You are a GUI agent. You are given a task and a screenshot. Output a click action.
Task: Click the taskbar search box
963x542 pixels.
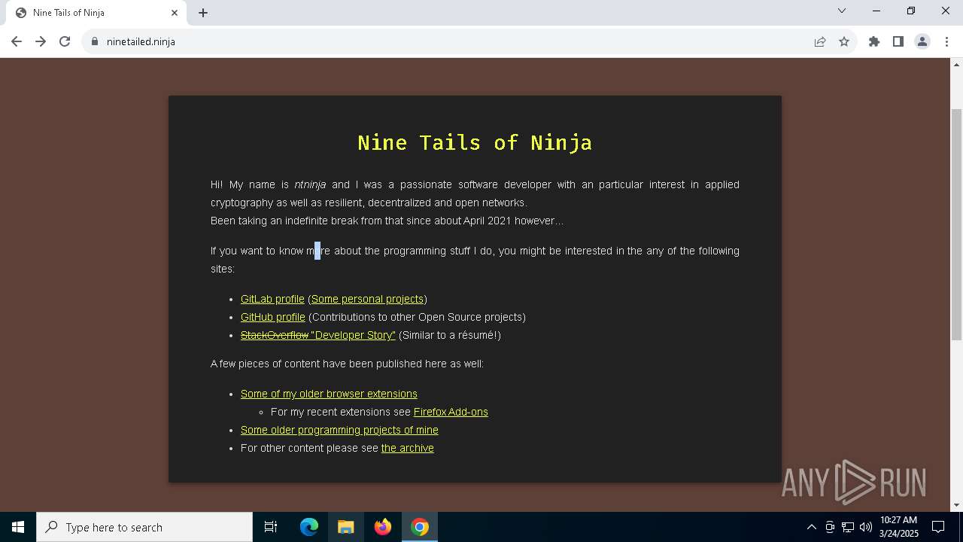(x=144, y=527)
